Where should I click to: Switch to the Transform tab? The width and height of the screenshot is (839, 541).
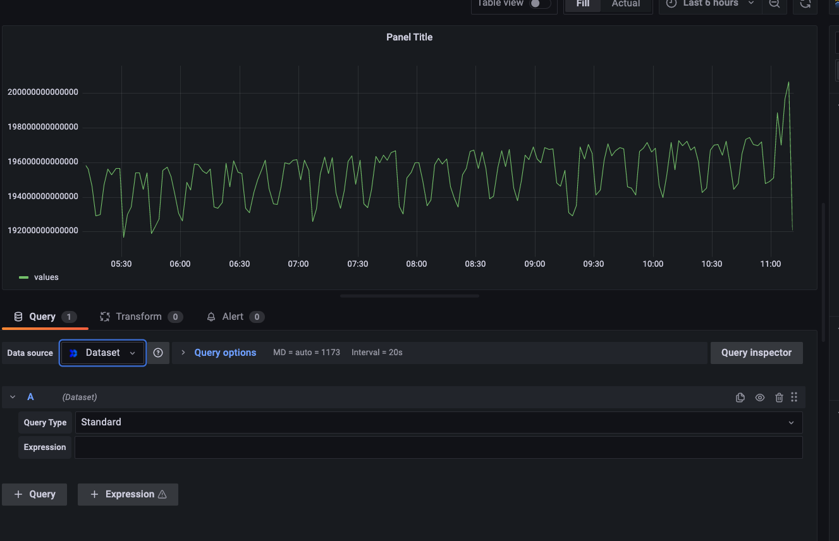coord(141,317)
